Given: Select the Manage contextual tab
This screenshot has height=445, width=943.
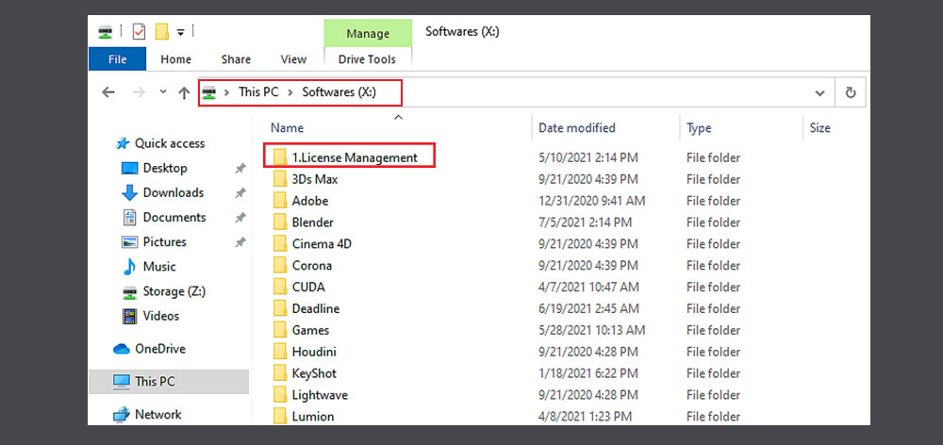Looking at the screenshot, I should pos(368,34).
